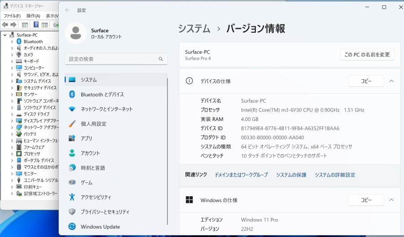Open プライバシーとセキュリティ settings page
The image size is (404, 237).
click(116, 212)
